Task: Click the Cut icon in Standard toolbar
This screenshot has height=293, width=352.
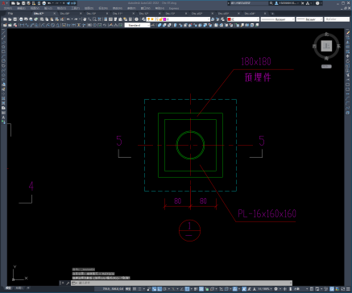Action: 42,19
